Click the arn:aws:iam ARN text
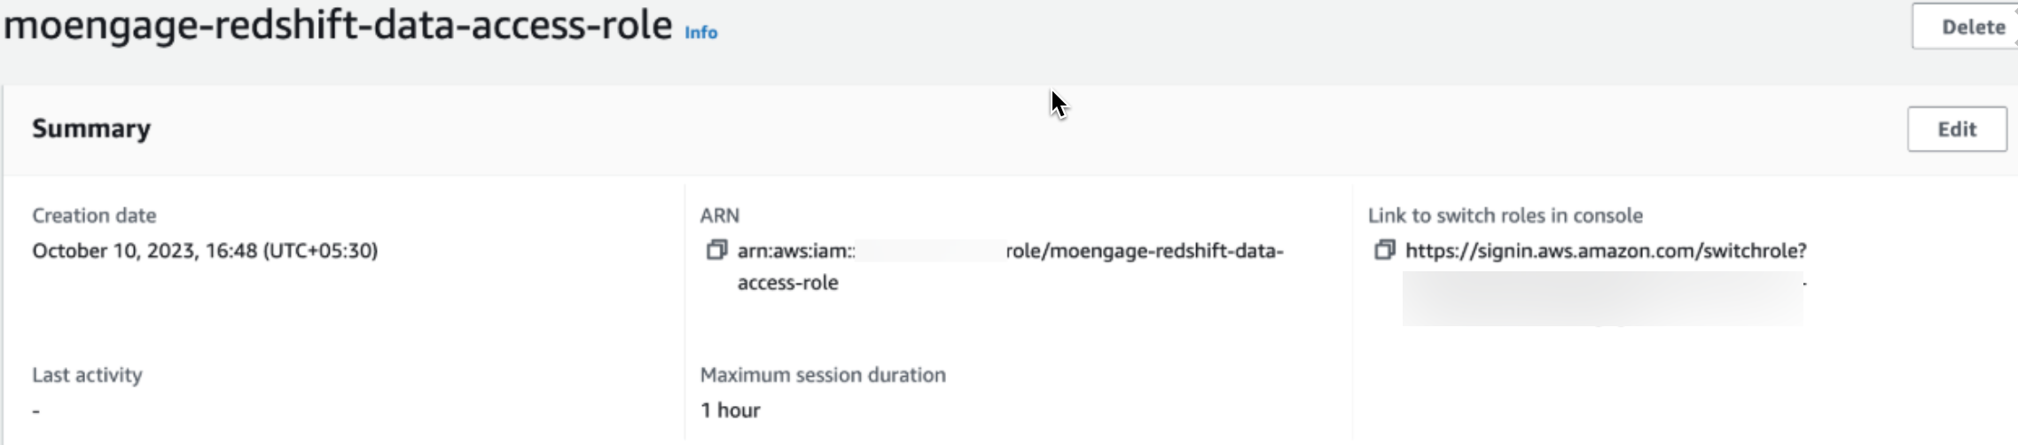 [x=795, y=251]
